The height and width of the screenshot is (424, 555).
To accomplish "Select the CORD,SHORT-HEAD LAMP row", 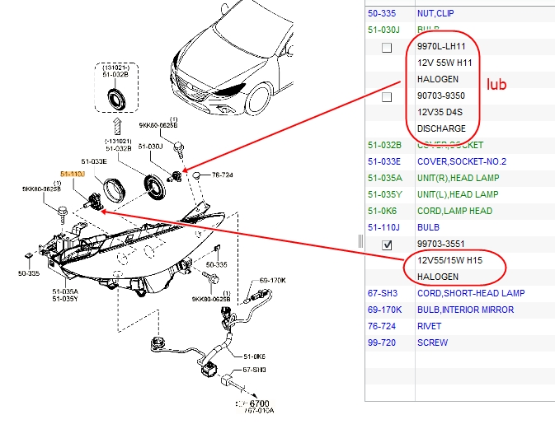I will pos(471,293).
